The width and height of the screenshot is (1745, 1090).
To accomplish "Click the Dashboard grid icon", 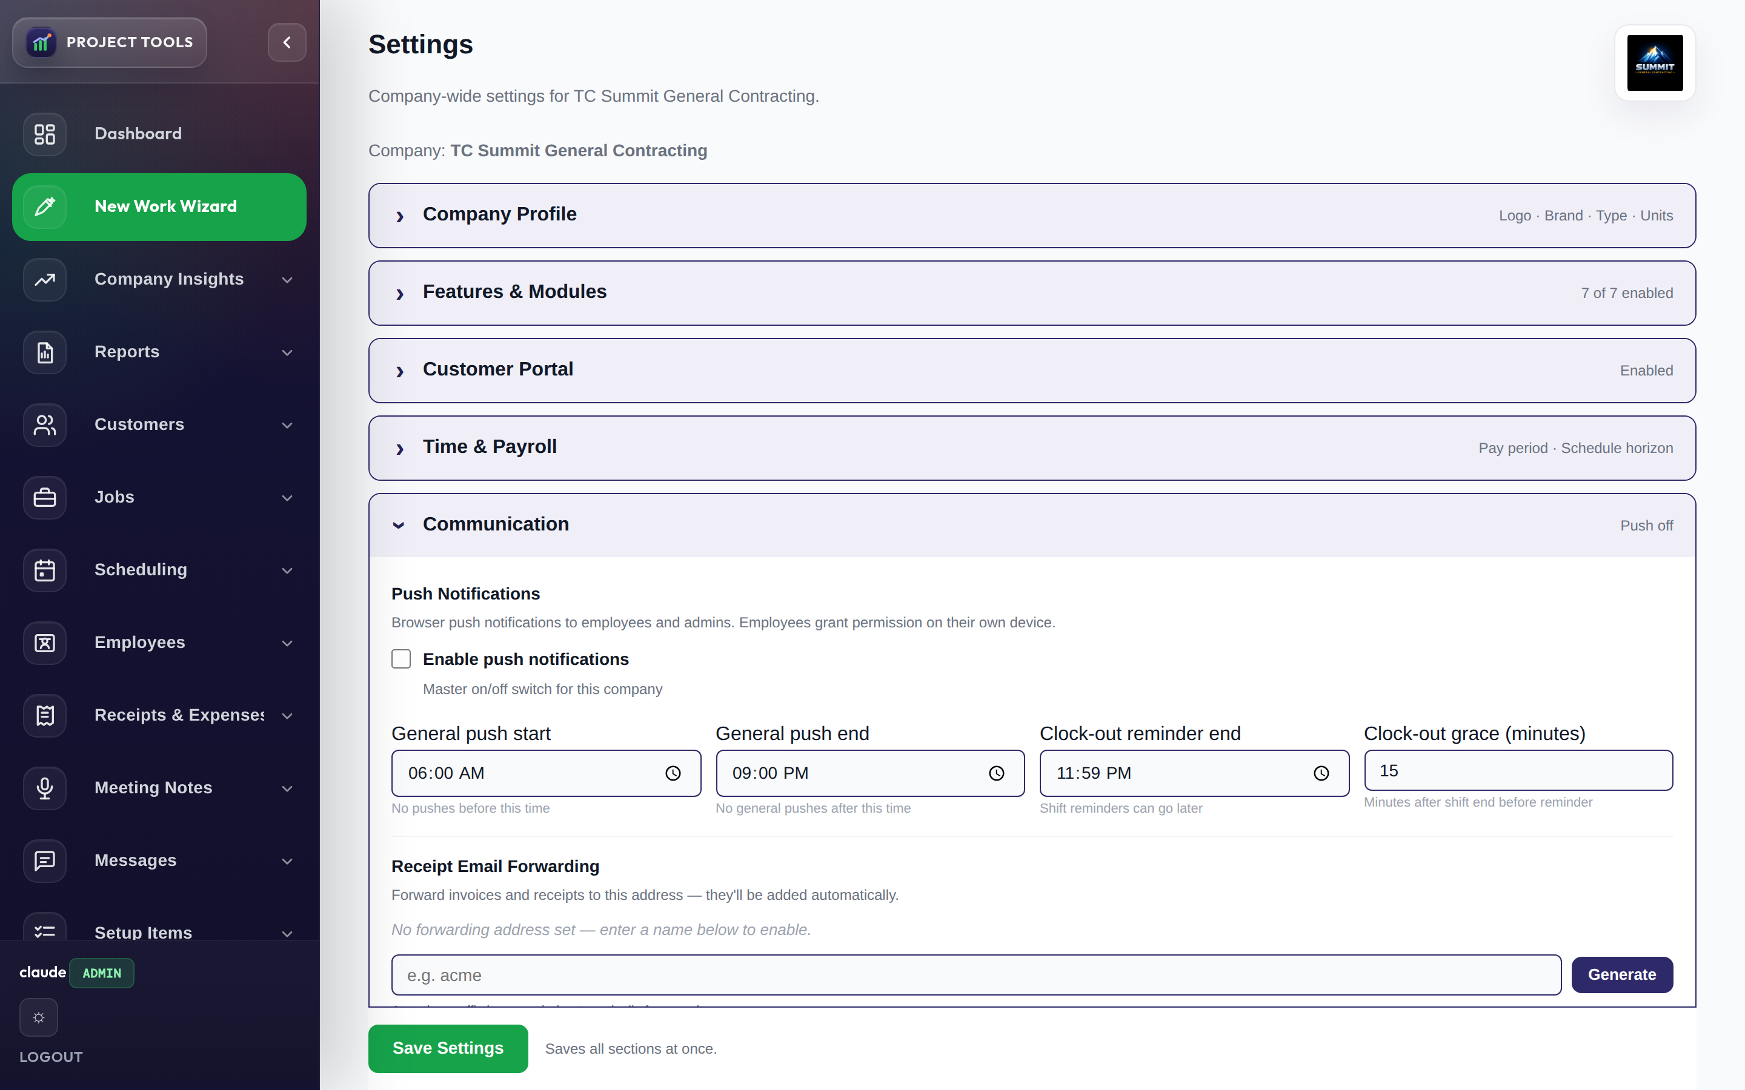I will (45, 134).
